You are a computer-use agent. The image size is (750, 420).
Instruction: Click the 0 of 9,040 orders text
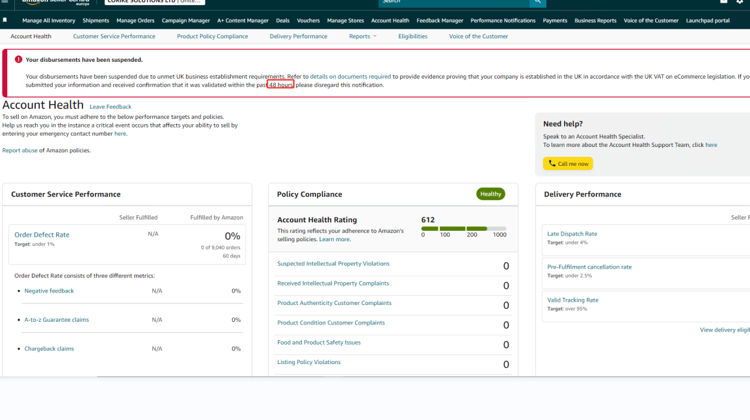coord(221,248)
